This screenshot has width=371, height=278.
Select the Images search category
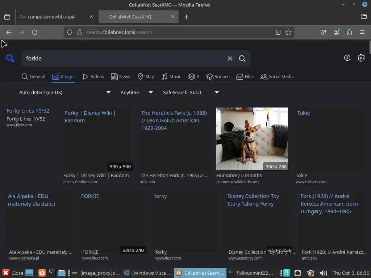click(x=64, y=77)
